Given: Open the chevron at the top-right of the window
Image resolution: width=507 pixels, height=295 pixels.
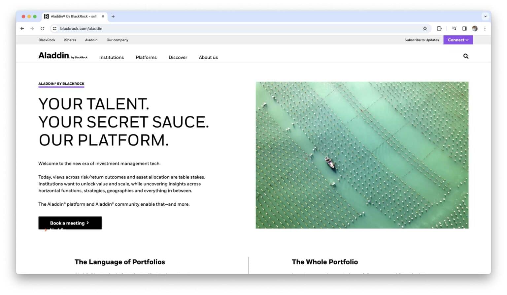Looking at the screenshot, I should coord(485,16).
